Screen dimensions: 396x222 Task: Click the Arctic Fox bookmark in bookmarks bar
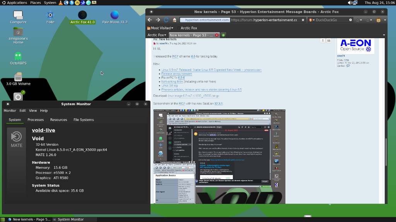[187, 28]
